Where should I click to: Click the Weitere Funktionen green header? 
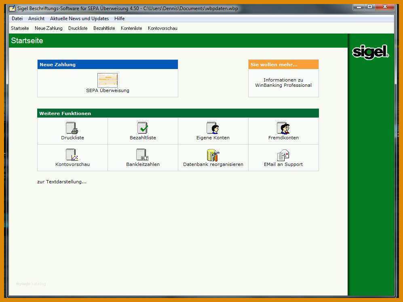[x=178, y=113]
